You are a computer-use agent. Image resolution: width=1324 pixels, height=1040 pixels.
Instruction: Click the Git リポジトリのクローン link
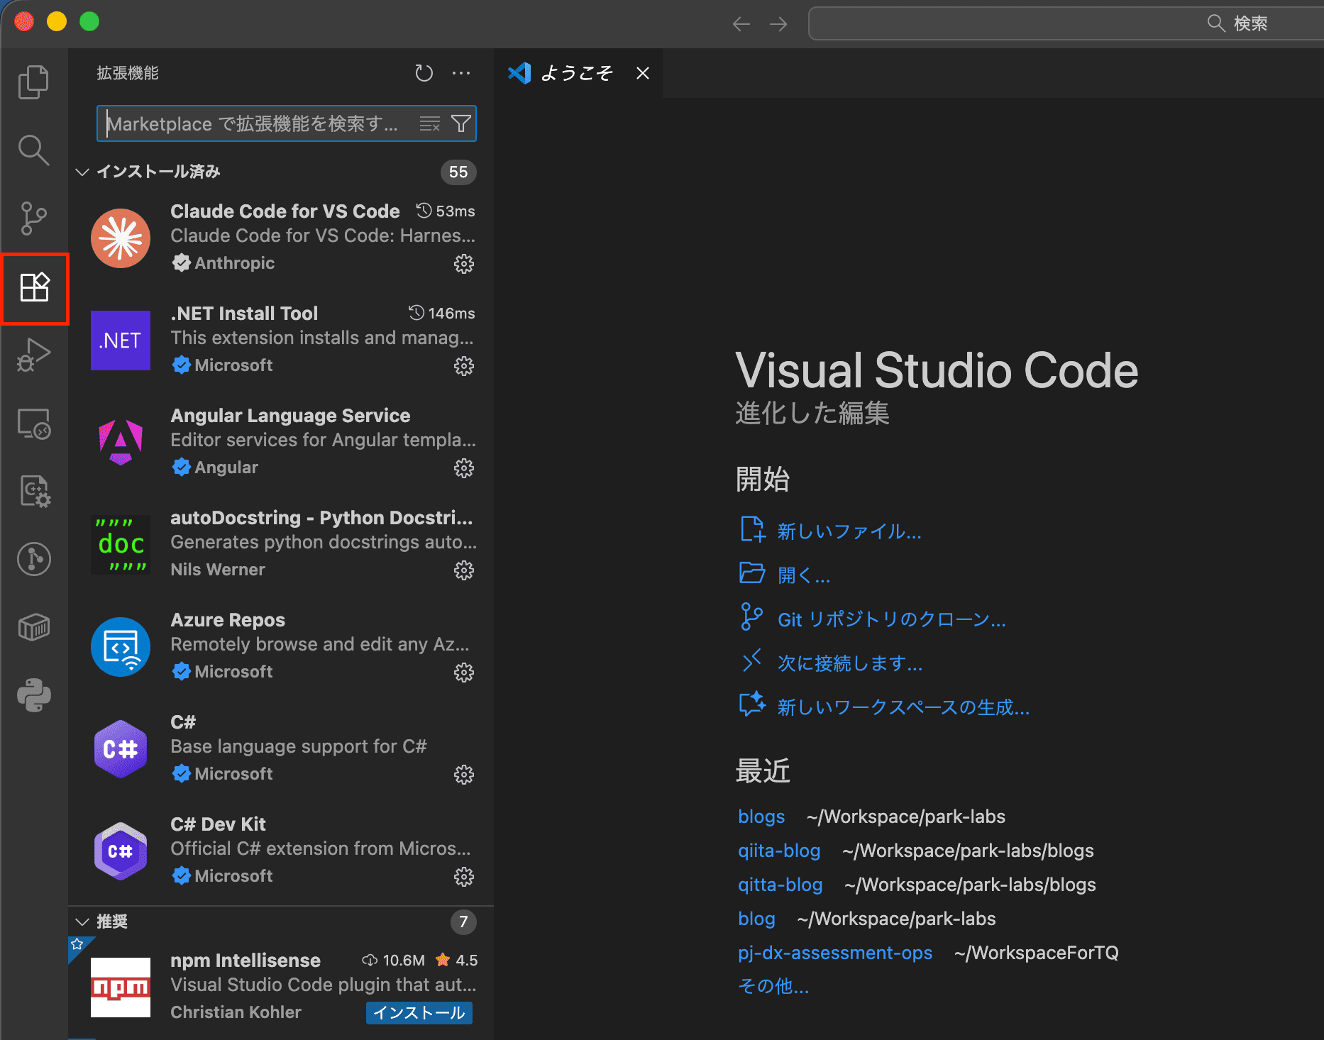(891, 620)
